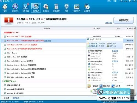Toggle Microsoft Office 2007 安全更新 checkbox
137x103 pixels.
point(5,37)
